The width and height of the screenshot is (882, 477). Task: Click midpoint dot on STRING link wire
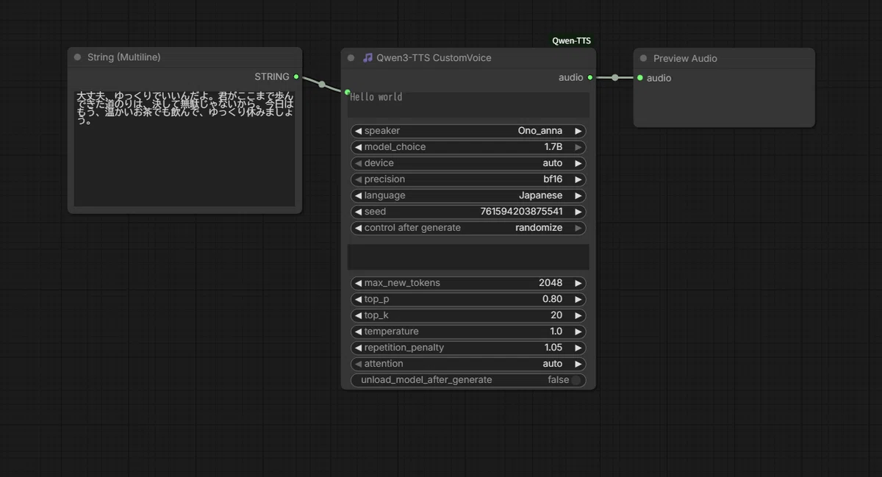coord(322,85)
